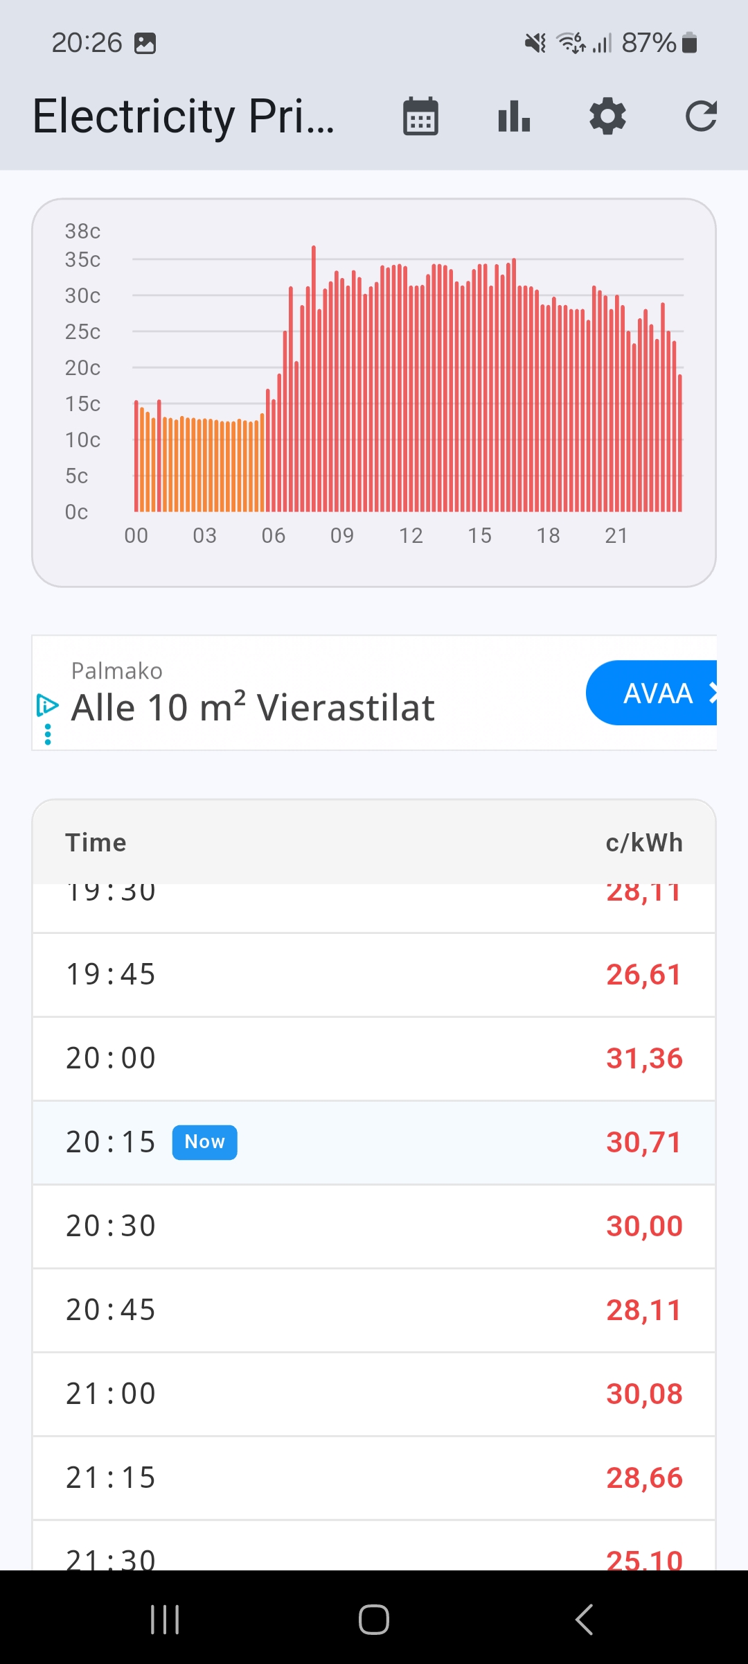This screenshot has height=1664, width=748.
Task: Tap the c/kWh column header
Action: (x=643, y=842)
